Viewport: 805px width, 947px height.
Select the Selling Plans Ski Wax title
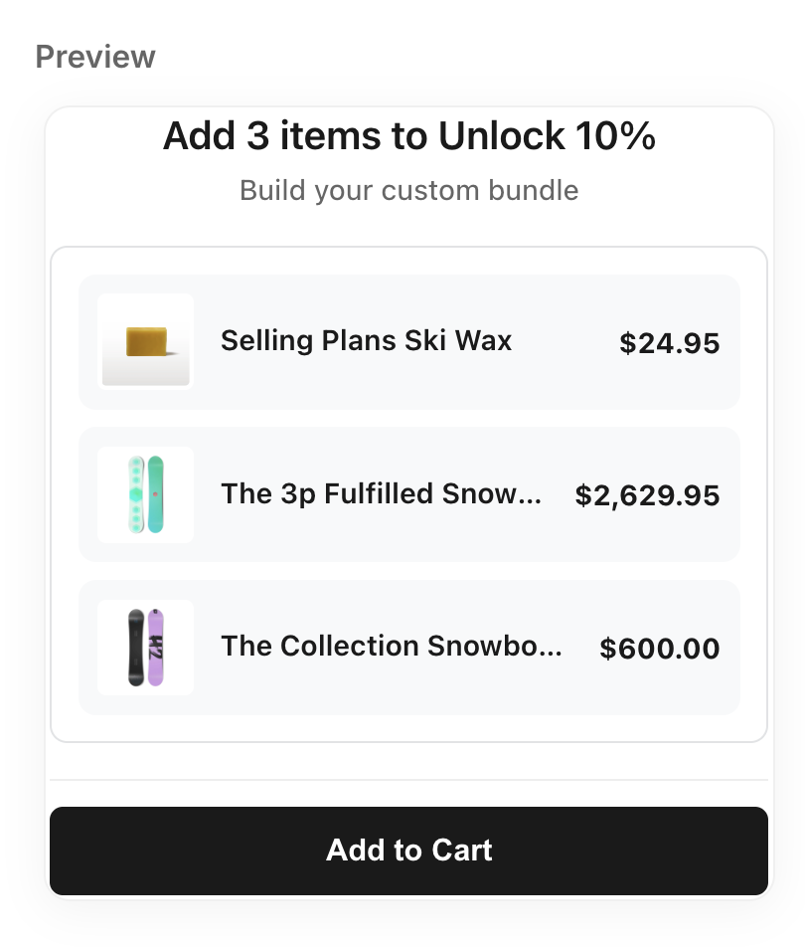366,341
